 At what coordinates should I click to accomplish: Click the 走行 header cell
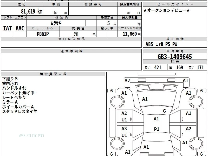click(22, 4)
